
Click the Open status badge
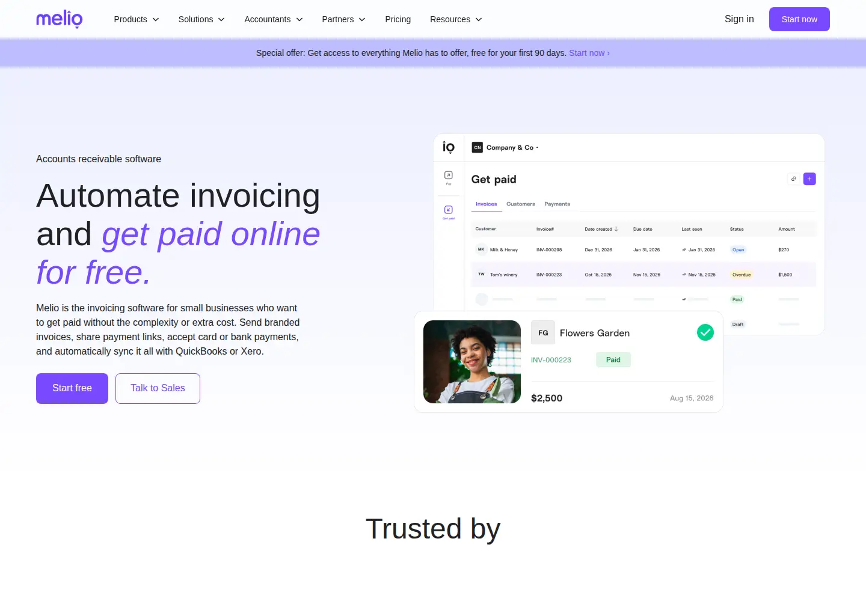[739, 249]
